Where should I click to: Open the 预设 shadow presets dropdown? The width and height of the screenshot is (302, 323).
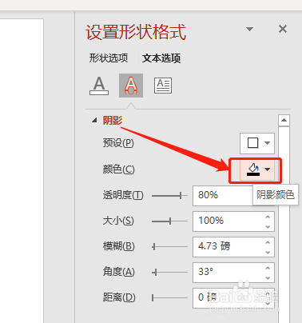257,143
